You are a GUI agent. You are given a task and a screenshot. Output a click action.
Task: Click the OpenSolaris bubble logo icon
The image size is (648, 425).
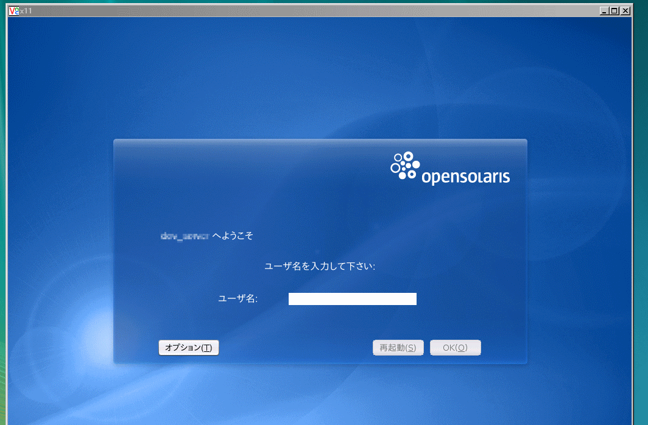(405, 166)
